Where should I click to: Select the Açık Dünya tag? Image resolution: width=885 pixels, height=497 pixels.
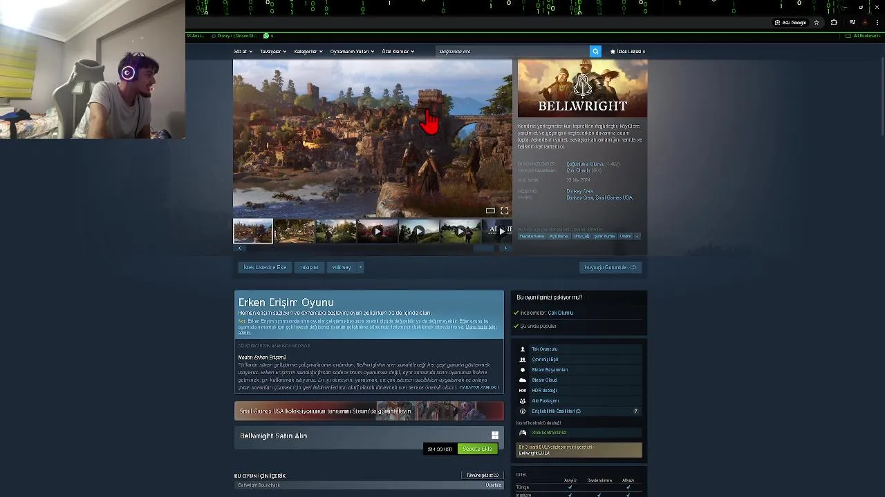pyautogui.click(x=559, y=236)
